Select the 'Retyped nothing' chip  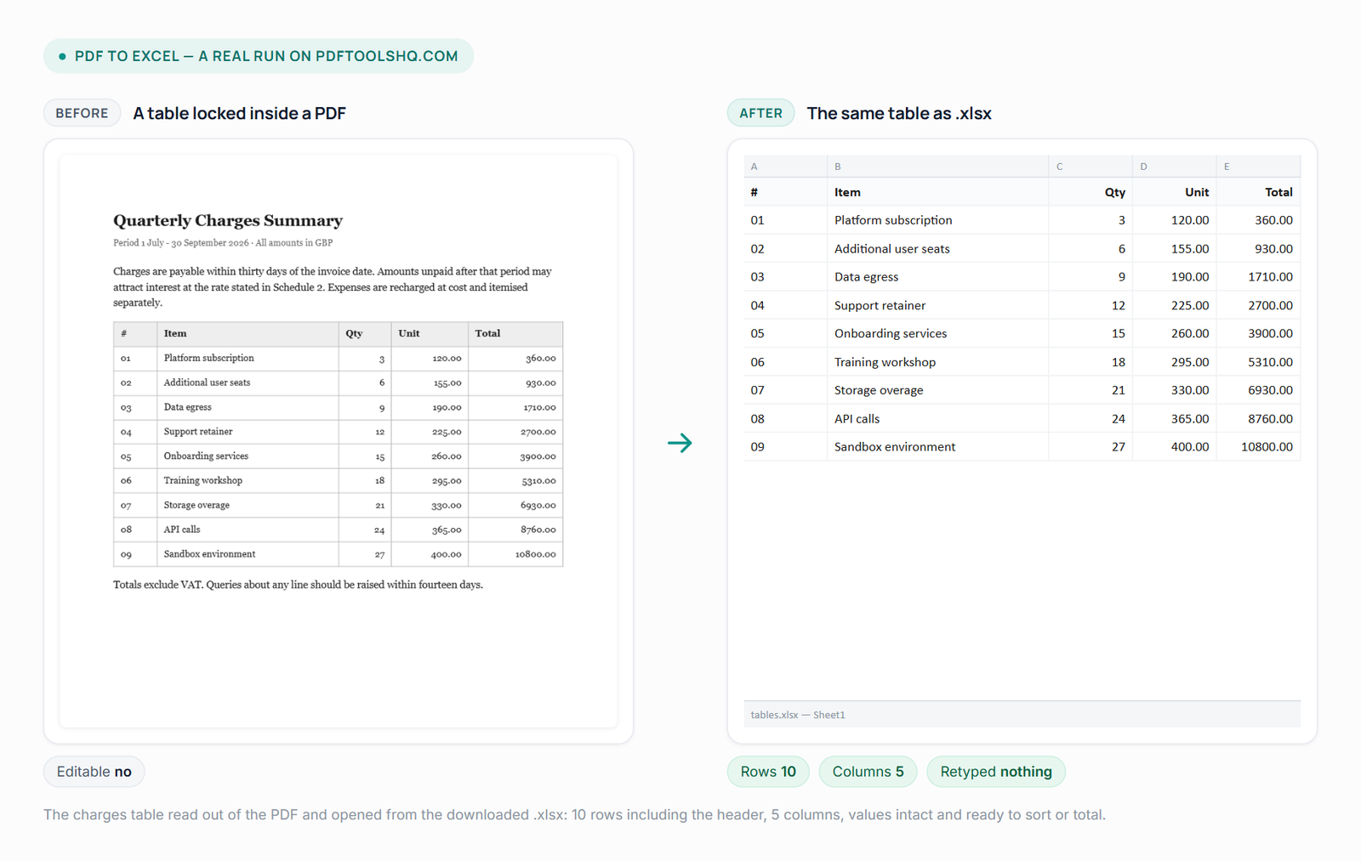tap(996, 772)
